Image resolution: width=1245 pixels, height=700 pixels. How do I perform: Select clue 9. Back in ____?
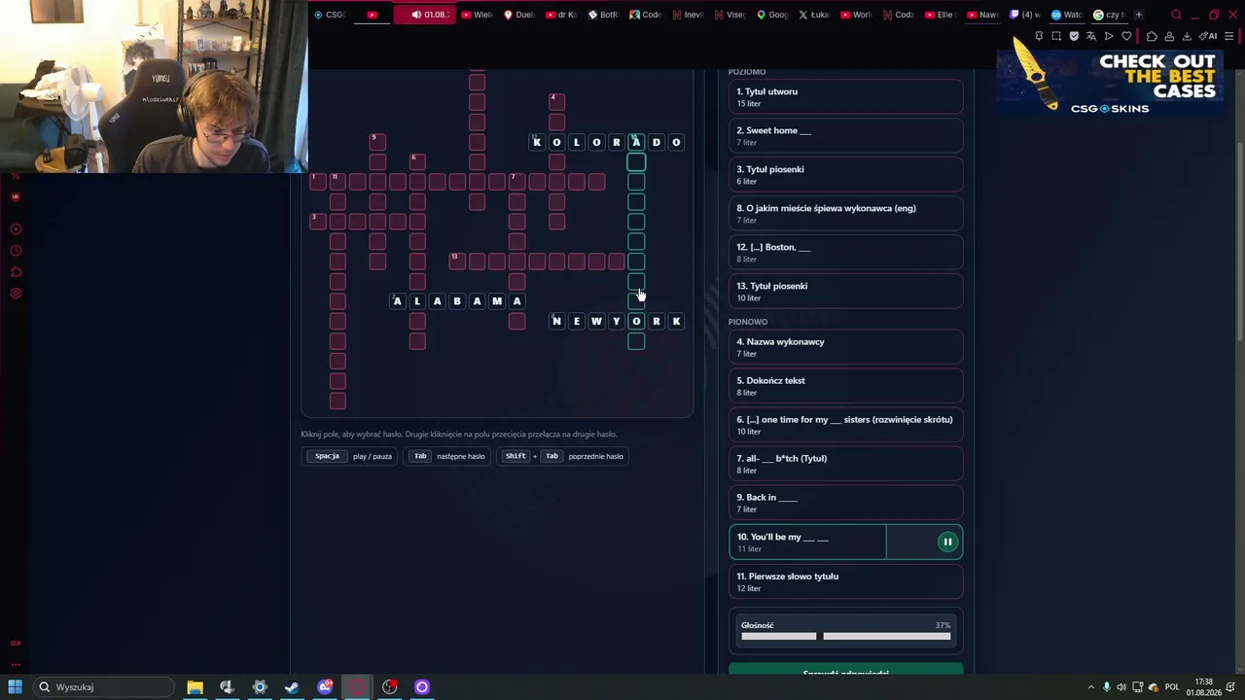(x=845, y=503)
